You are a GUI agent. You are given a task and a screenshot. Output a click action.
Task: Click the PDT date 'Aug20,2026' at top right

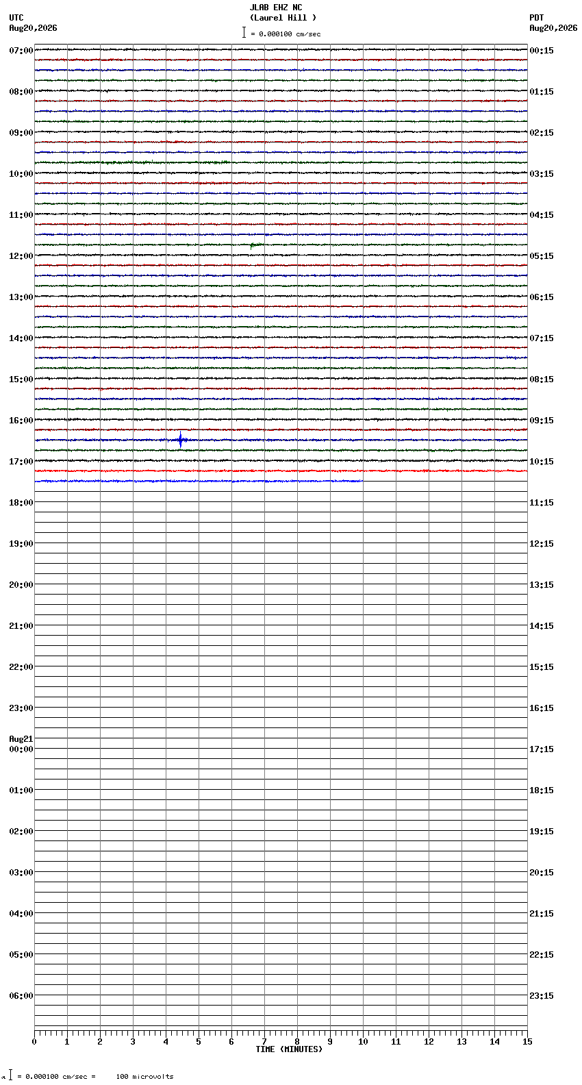click(553, 28)
